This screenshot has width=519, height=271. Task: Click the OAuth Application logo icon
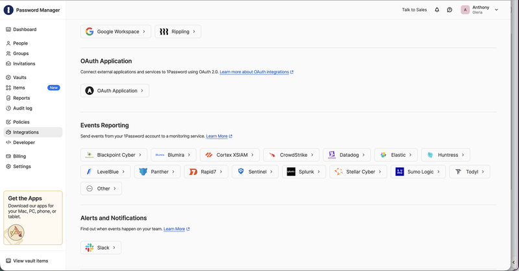[x=90, y=91]
